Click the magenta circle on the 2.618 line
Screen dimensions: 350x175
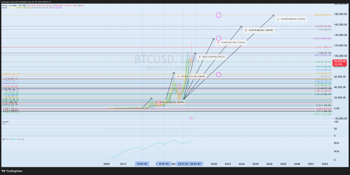coord(219,38)
